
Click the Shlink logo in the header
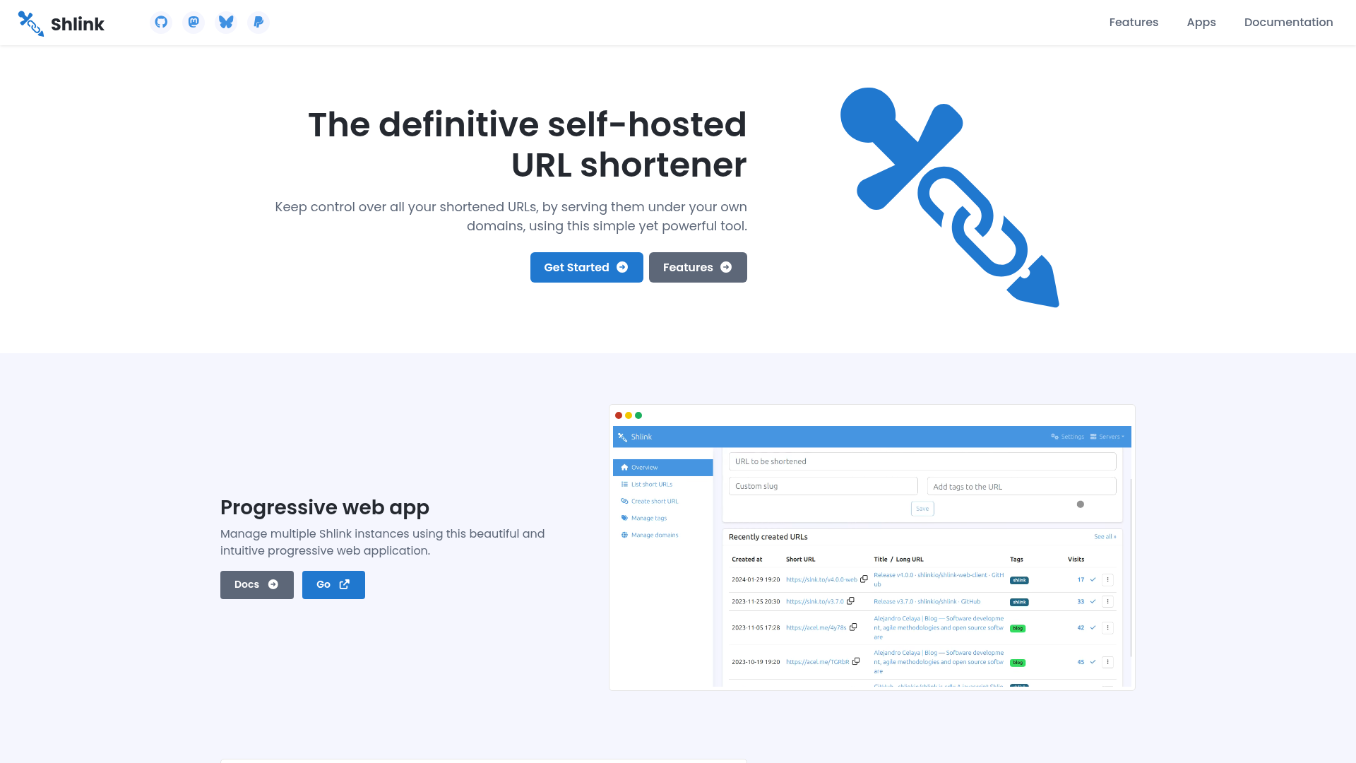(x=31, y=23)
